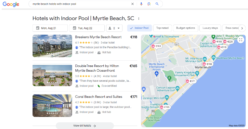Start voice search with microphone icon
This screenshot has width=248, height=129.
pos(141,4)
